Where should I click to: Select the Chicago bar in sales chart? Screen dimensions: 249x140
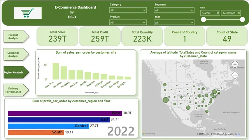104,77
